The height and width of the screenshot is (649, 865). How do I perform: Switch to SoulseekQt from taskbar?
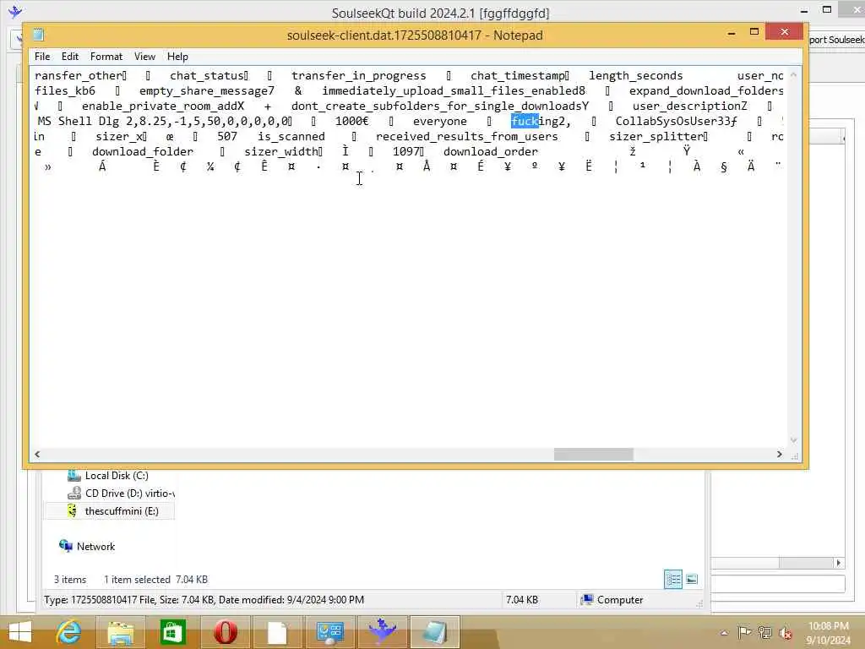click(x=382, y=632)
